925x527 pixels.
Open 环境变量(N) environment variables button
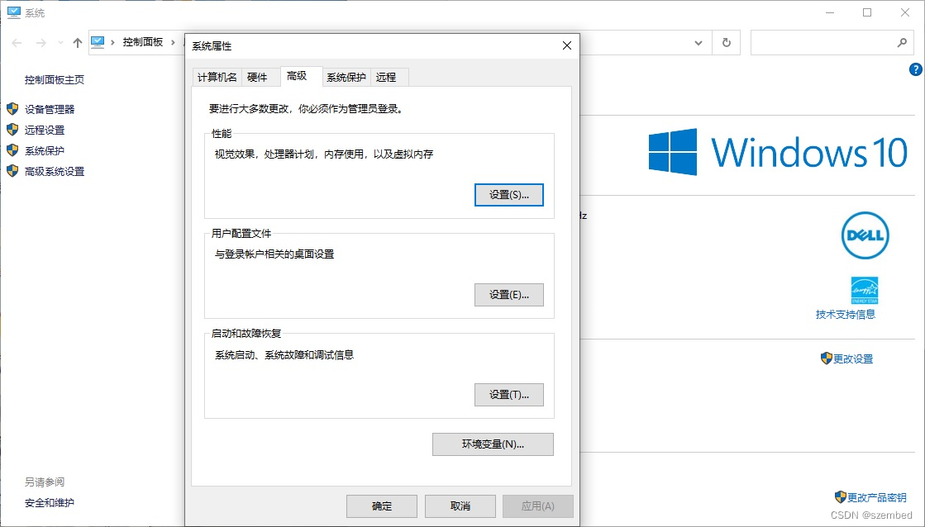tap(493, 444)
